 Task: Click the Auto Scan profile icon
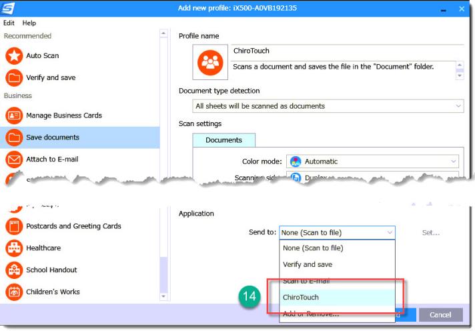click(x=14, y=56)
